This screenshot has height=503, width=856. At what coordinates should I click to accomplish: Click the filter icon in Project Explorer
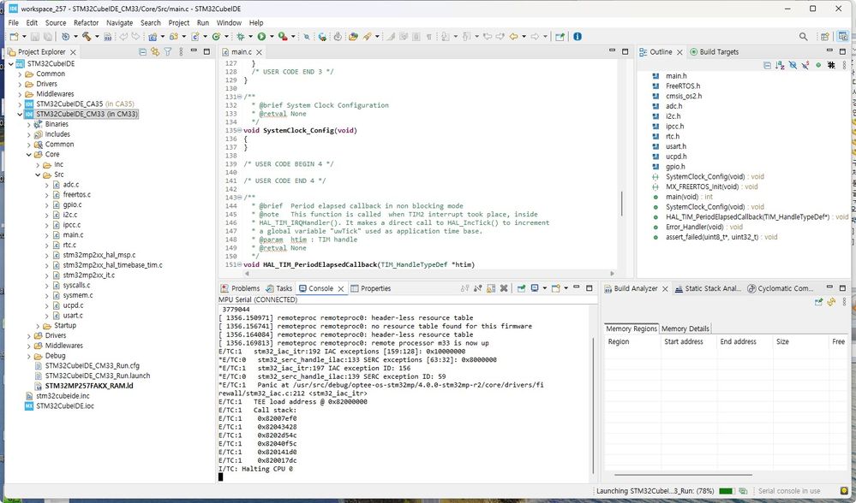pos(167,52)
